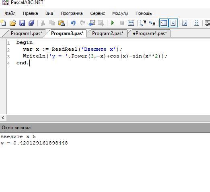This screenshot has width=210, height=192.
Task: Open the Помощь menu
Action: [x=144, y=13]
